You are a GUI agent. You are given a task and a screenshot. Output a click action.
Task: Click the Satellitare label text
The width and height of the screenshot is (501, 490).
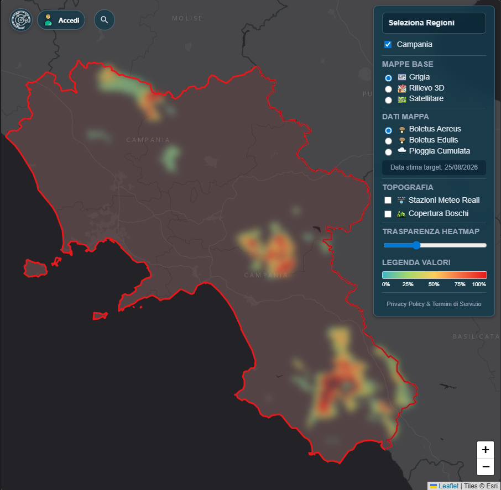click(426, 99)
